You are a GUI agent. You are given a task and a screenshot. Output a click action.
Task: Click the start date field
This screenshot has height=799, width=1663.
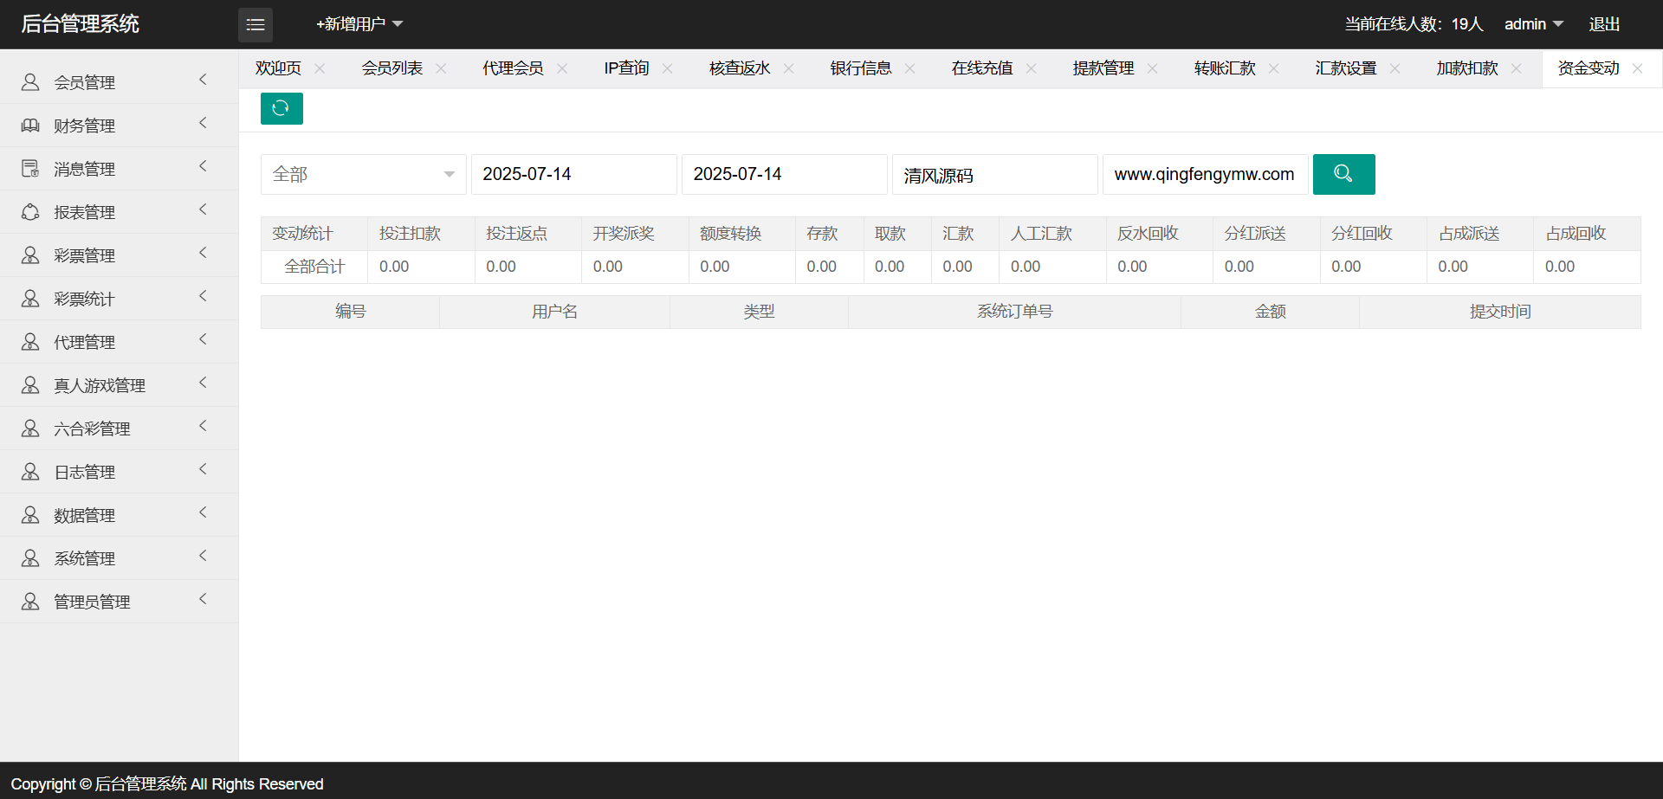coord(573,174)
